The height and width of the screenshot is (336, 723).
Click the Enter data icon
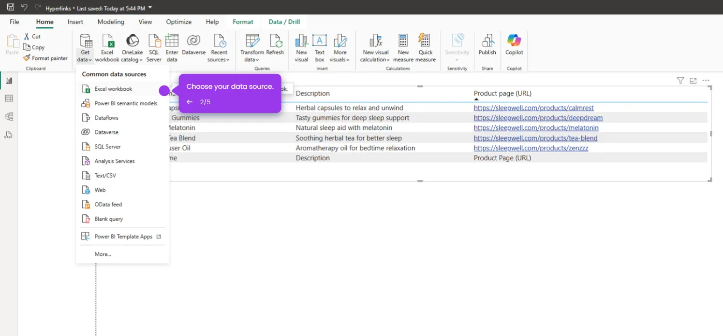point(172,48)
